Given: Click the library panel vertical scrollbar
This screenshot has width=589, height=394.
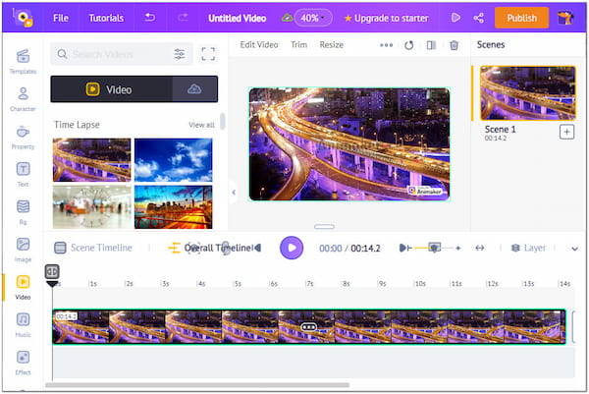Looking at the screenshot, I should [223, 122].
